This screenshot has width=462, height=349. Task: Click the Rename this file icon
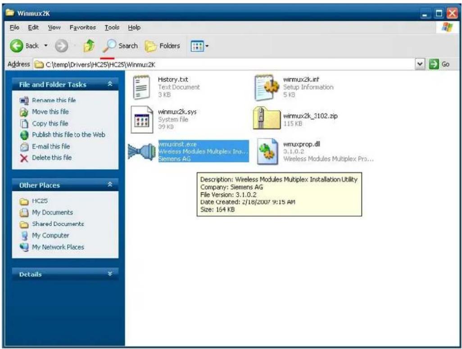click(24, 100)
